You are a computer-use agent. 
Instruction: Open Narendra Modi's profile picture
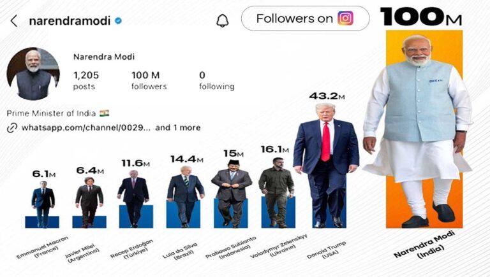point(33,74)
